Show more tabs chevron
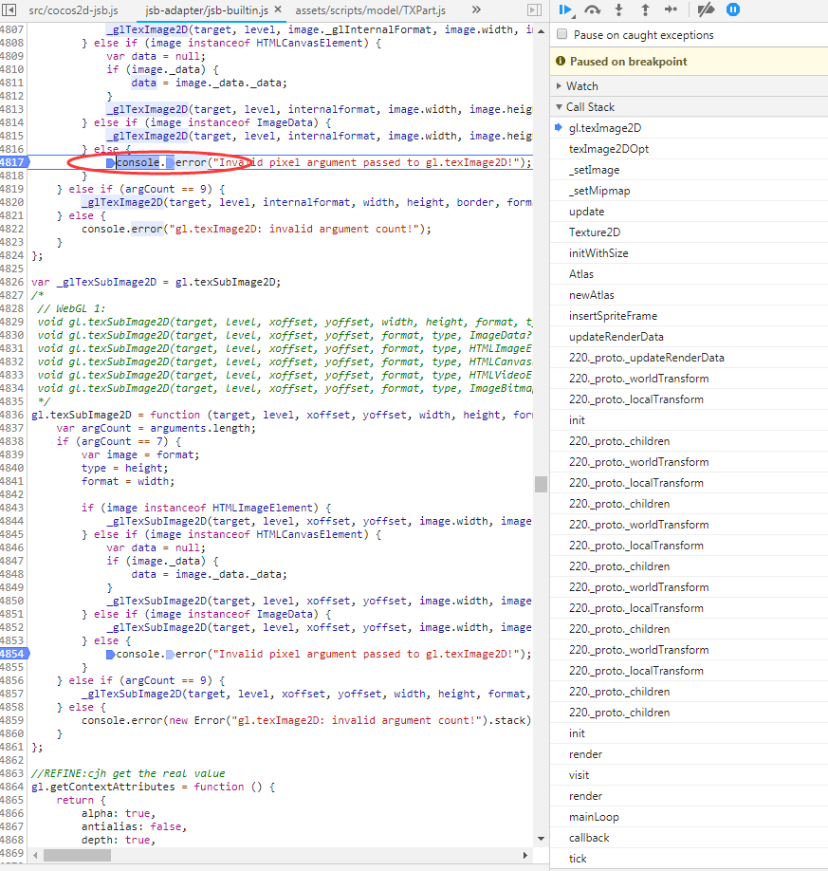 pyautogui.click(x=476, y=9)
